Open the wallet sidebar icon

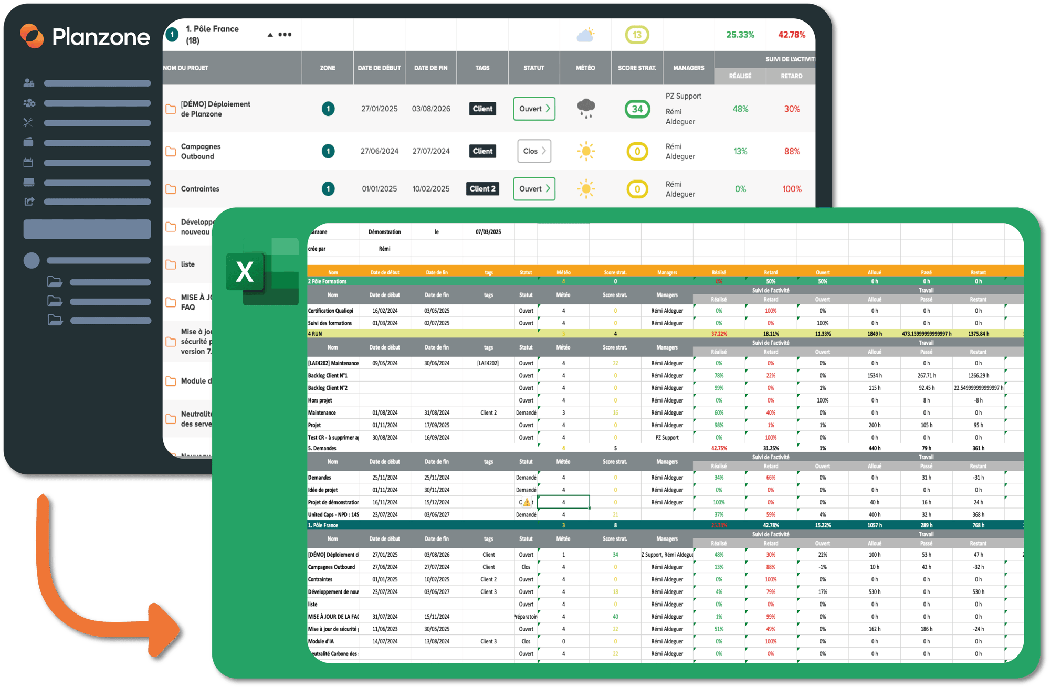(x=28, y=142)
